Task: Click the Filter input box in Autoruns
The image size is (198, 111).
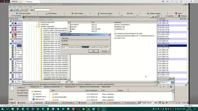Action: (42, 10)
